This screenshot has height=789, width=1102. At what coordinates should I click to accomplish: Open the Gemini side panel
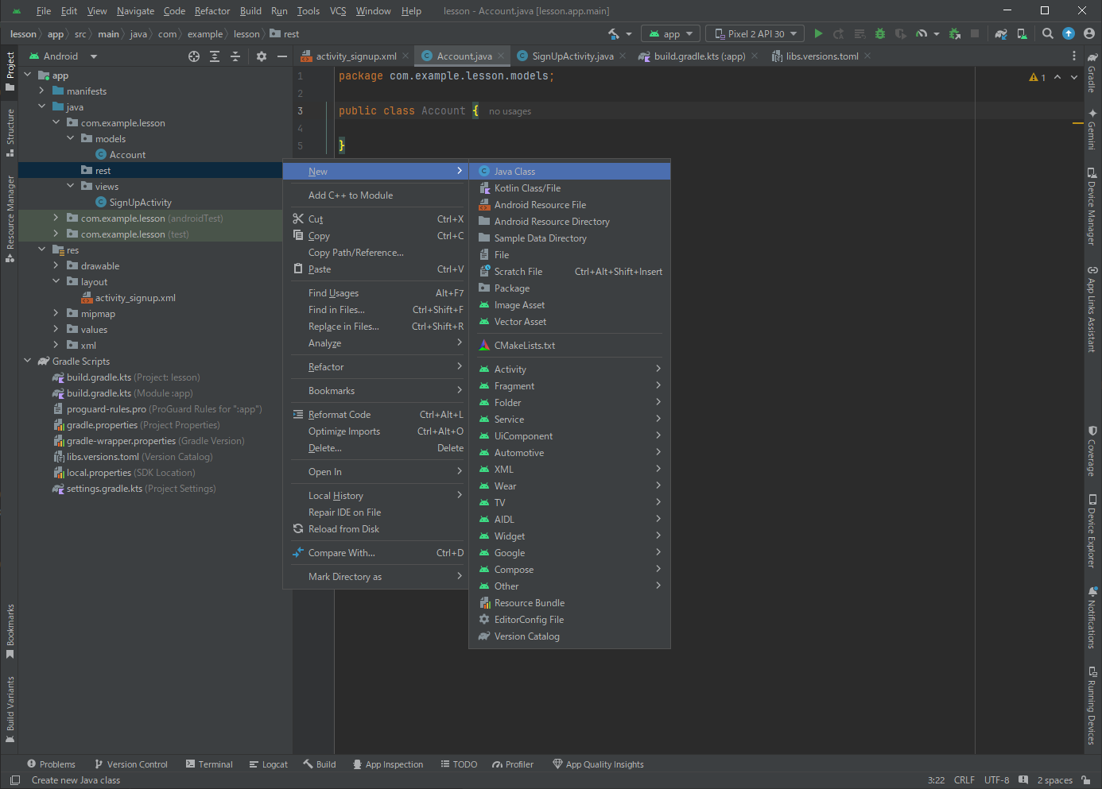point(1092,128)
